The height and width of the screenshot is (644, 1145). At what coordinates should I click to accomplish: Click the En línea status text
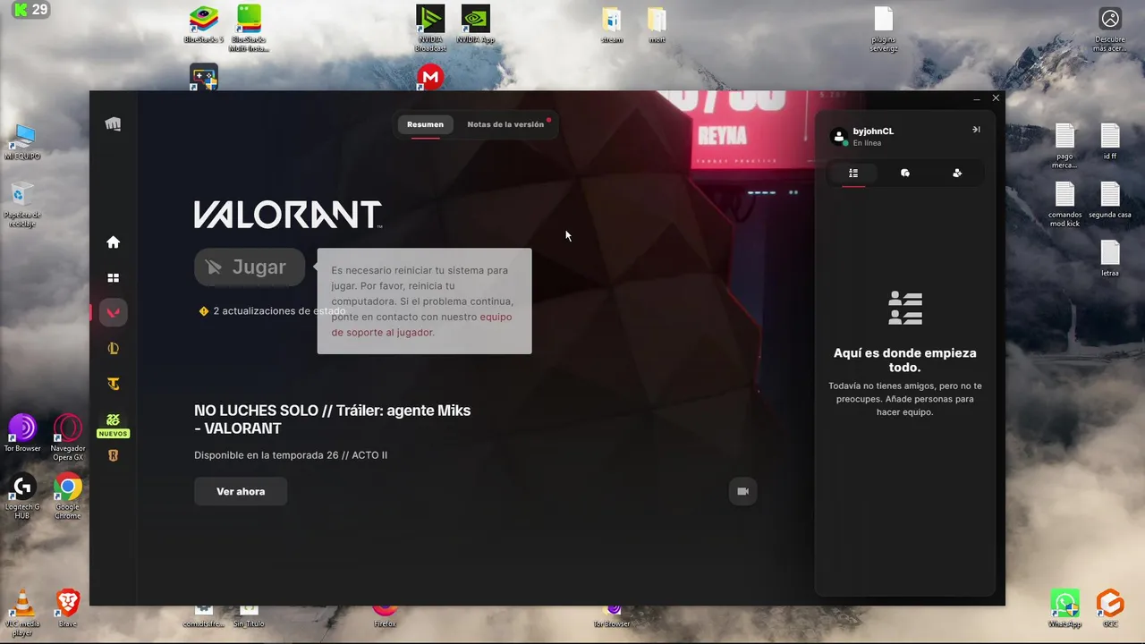pyautogui.click(x=867, y=143)
